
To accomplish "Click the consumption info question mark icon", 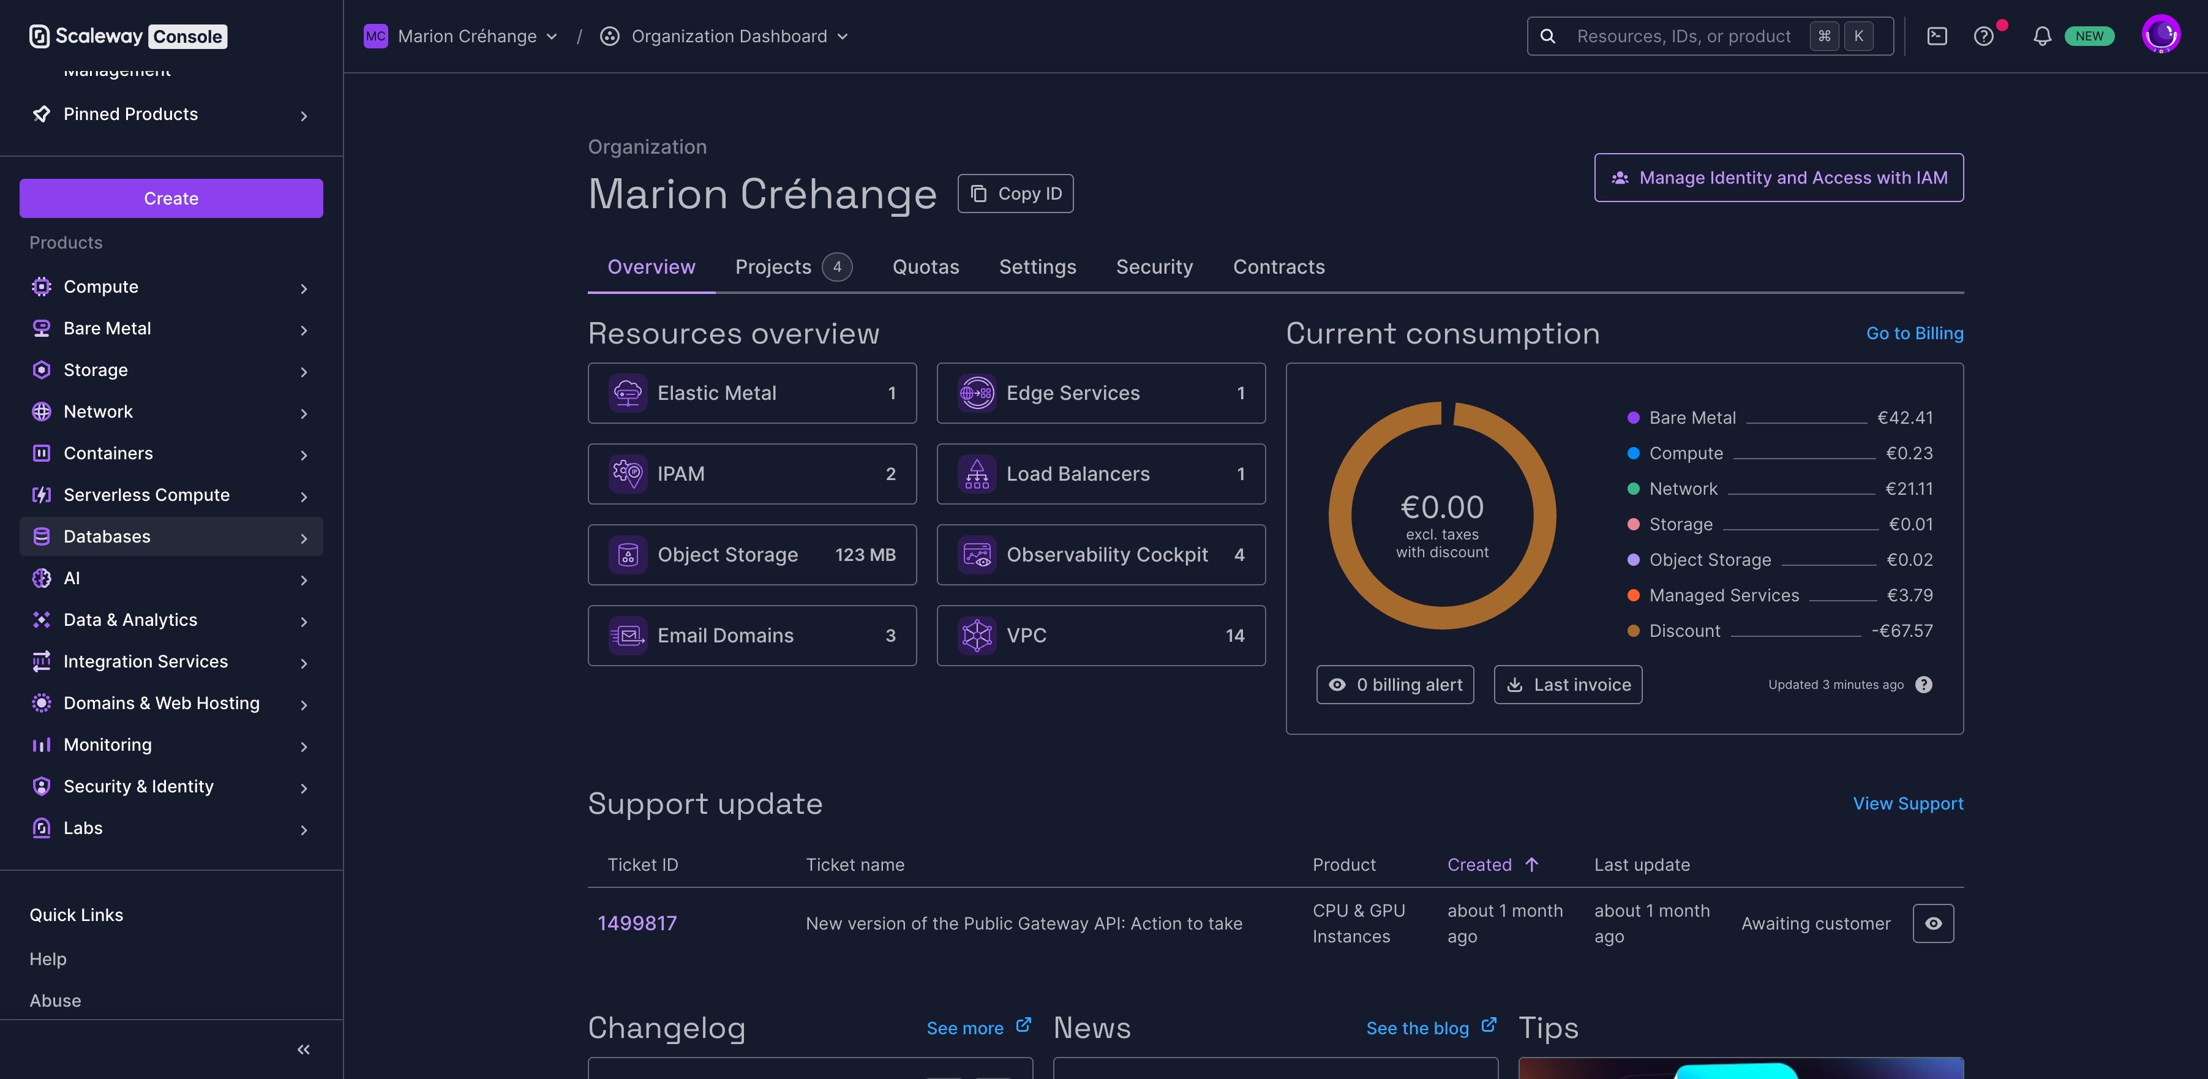I will (x=1923, y=685).
